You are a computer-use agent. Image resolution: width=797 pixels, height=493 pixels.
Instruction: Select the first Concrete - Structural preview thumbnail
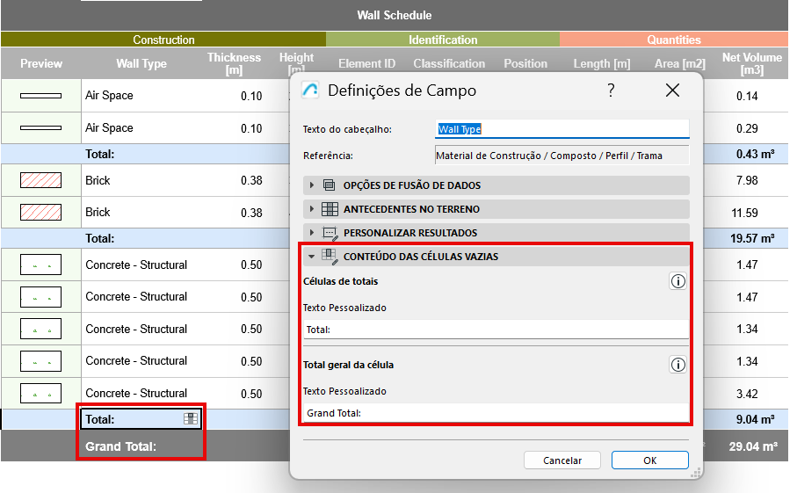tap(40, 265)
